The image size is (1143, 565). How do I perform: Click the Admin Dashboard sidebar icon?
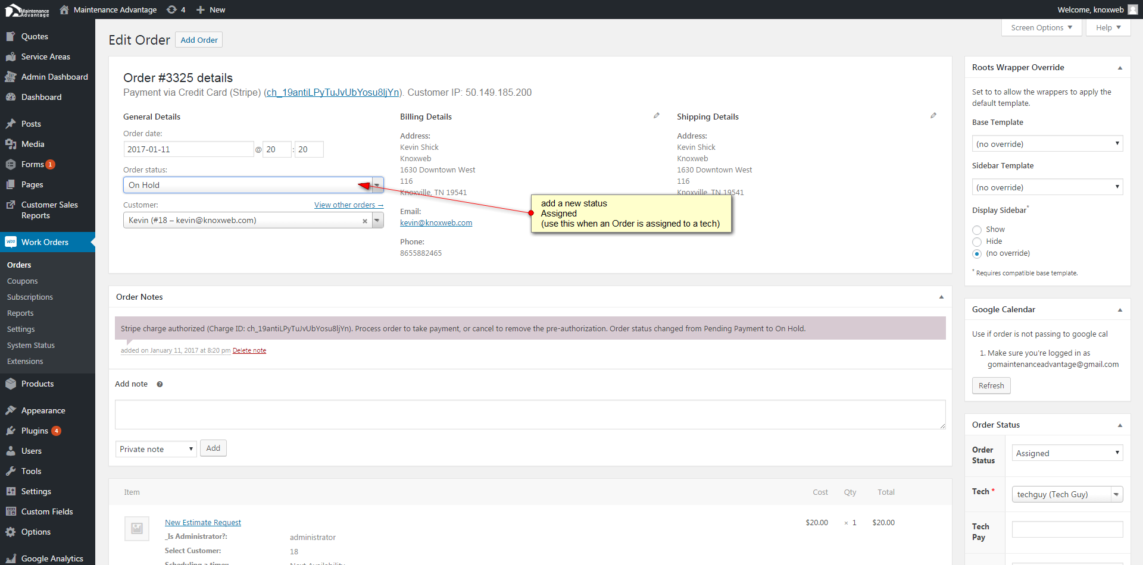[11, 77]
